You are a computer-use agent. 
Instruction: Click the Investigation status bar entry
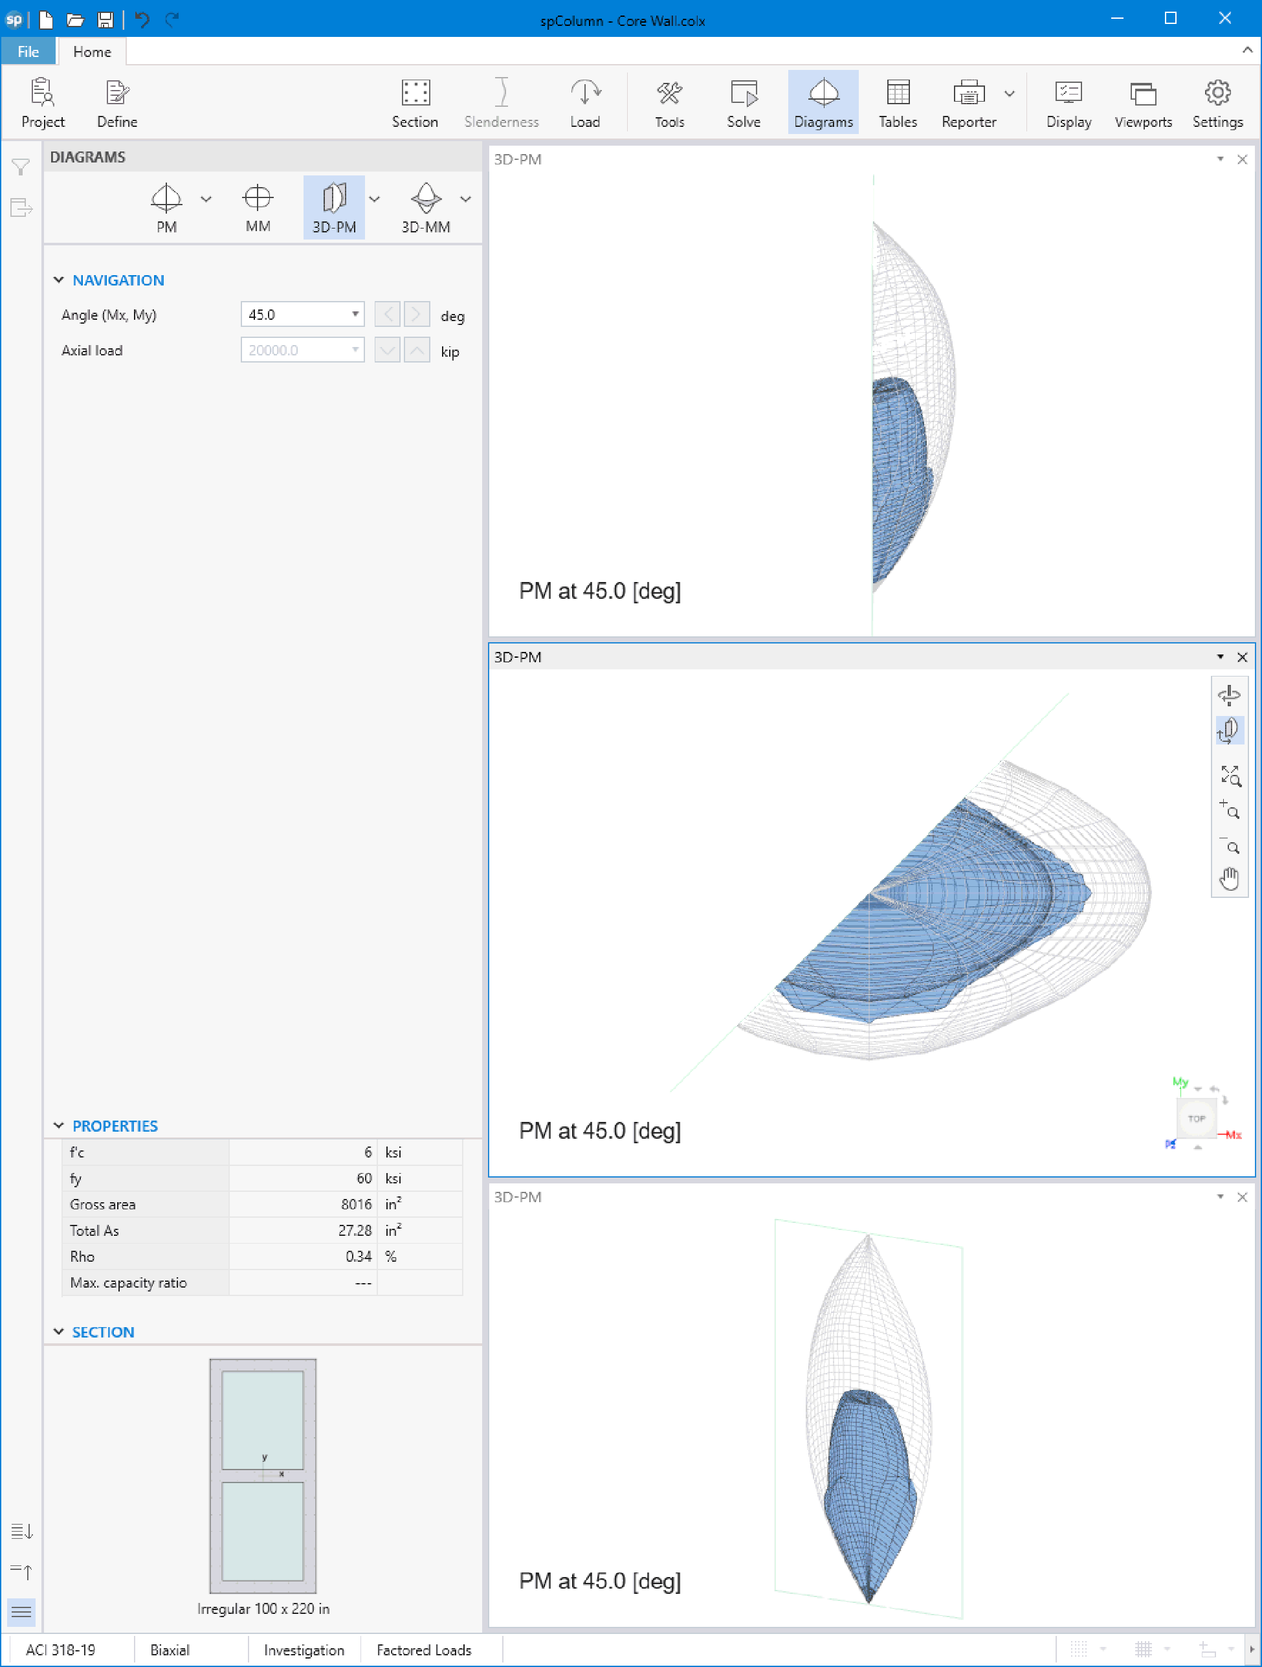[304, 1650]
